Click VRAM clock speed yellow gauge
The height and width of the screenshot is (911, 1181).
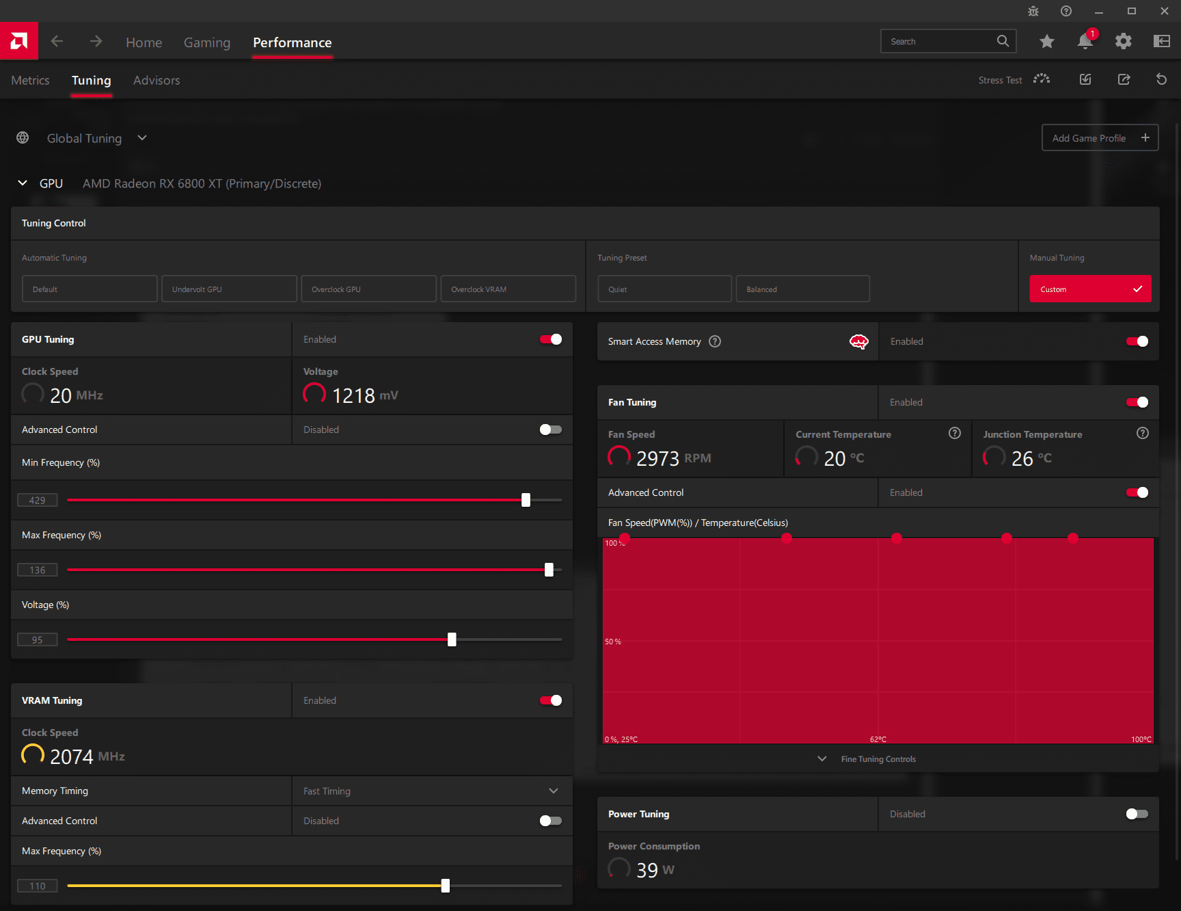click(33, 754)
